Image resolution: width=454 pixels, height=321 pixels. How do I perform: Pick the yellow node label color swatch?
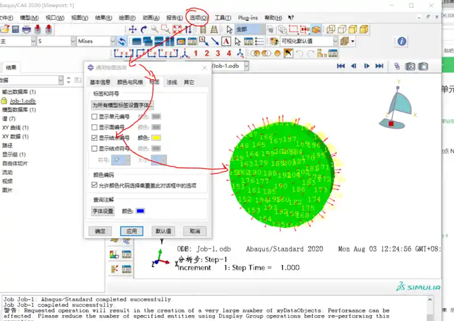156,138
